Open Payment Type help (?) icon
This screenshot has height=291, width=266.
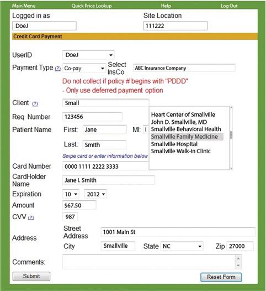point(58,68)
